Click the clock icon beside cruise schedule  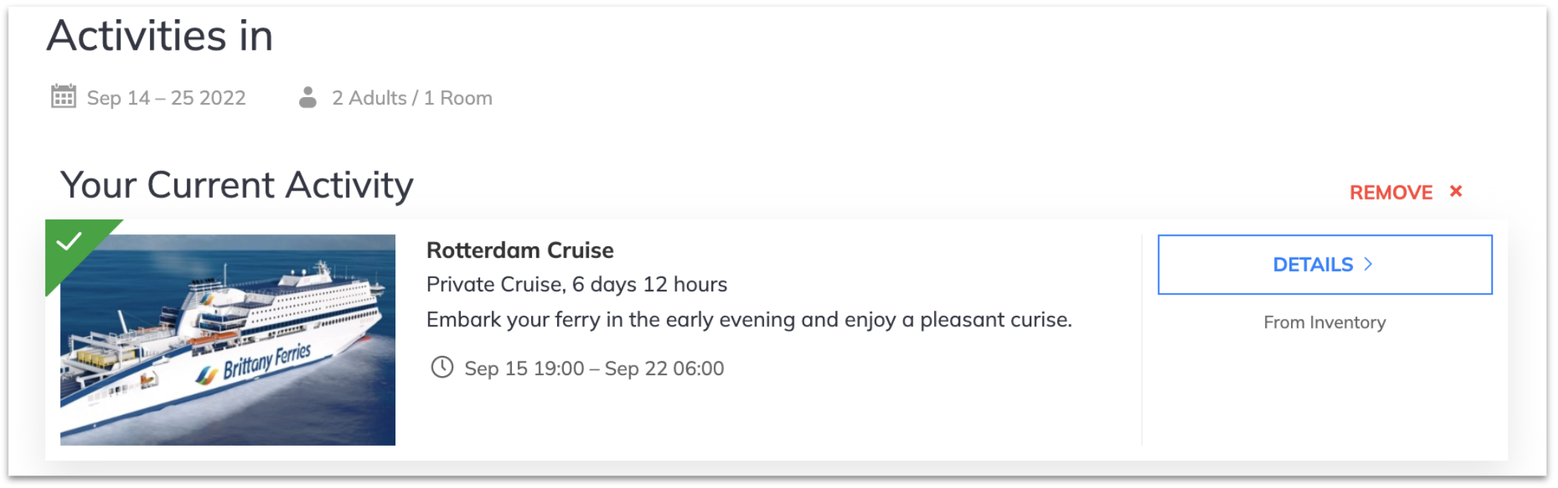click(x=442, y=367)
